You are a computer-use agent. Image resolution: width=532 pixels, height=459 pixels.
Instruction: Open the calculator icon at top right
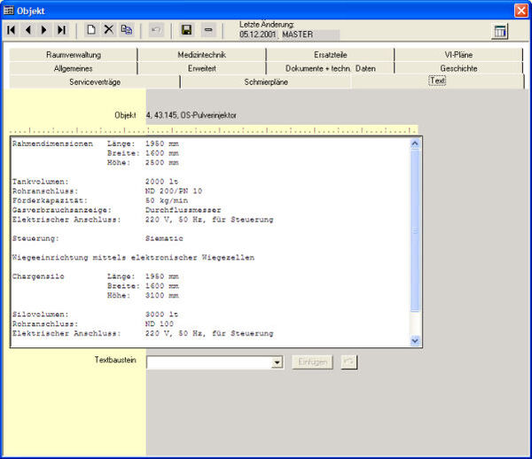click(x=500, y=31)
